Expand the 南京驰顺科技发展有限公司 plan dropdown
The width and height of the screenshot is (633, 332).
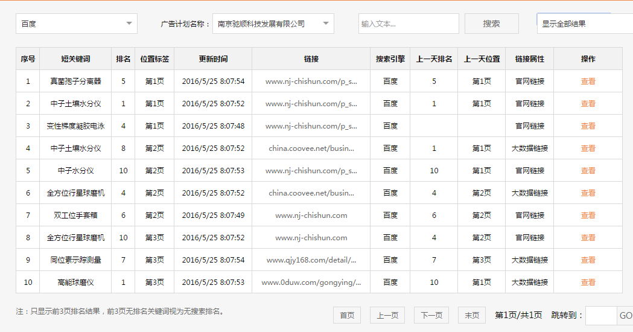[x=273, y=24]
